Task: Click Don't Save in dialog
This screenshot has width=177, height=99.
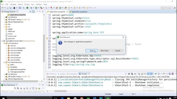Action: point(105,51)
